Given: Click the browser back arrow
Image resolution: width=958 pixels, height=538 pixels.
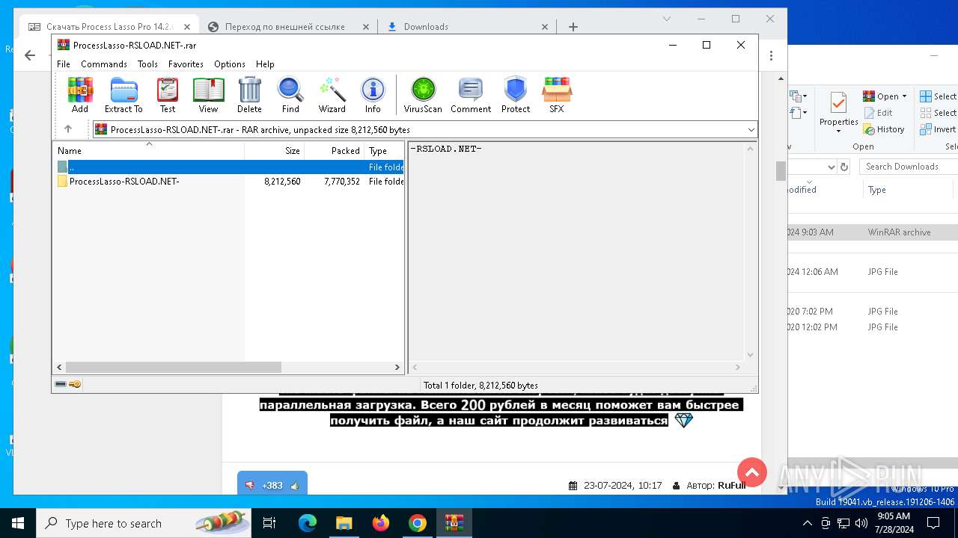Looking at the screenshot, I should (x=30, y=55).
